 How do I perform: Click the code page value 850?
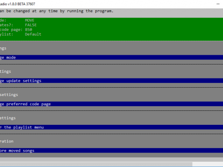point(28,30)
